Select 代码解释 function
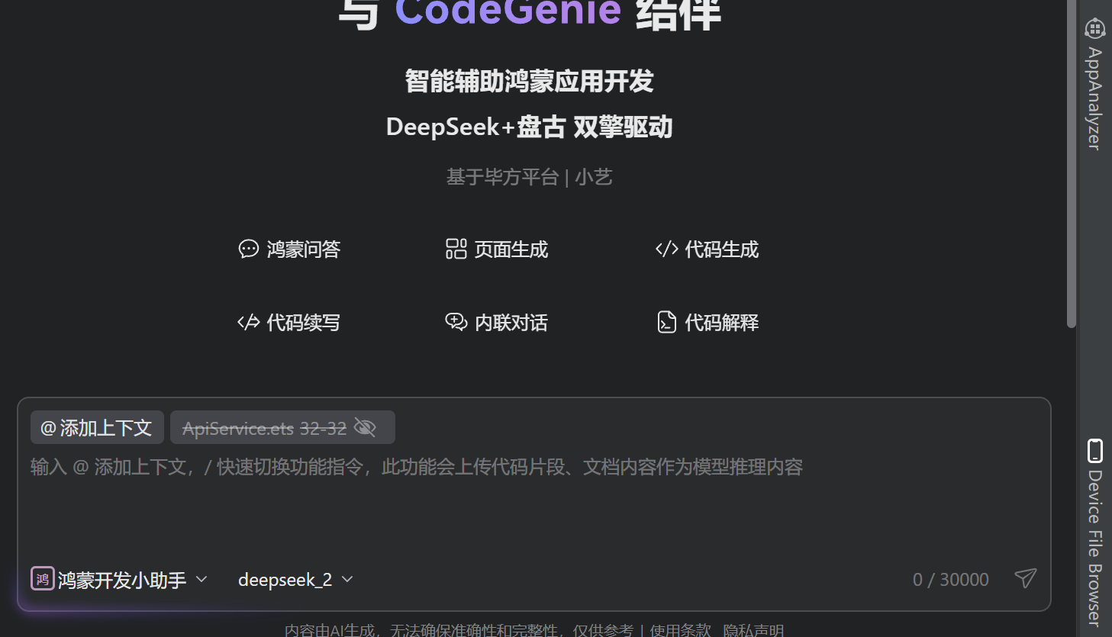Image resolution: width=1112 pixels, height=637 pixels. pyautogui.click(x=707, y=323)
